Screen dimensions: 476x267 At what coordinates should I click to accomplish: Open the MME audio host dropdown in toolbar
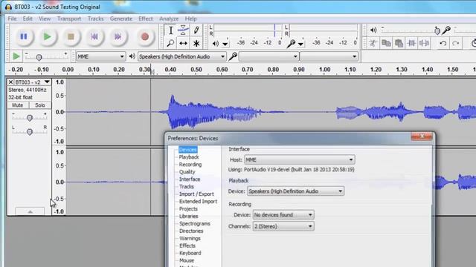pyautogui.click(x=100, y=56)
